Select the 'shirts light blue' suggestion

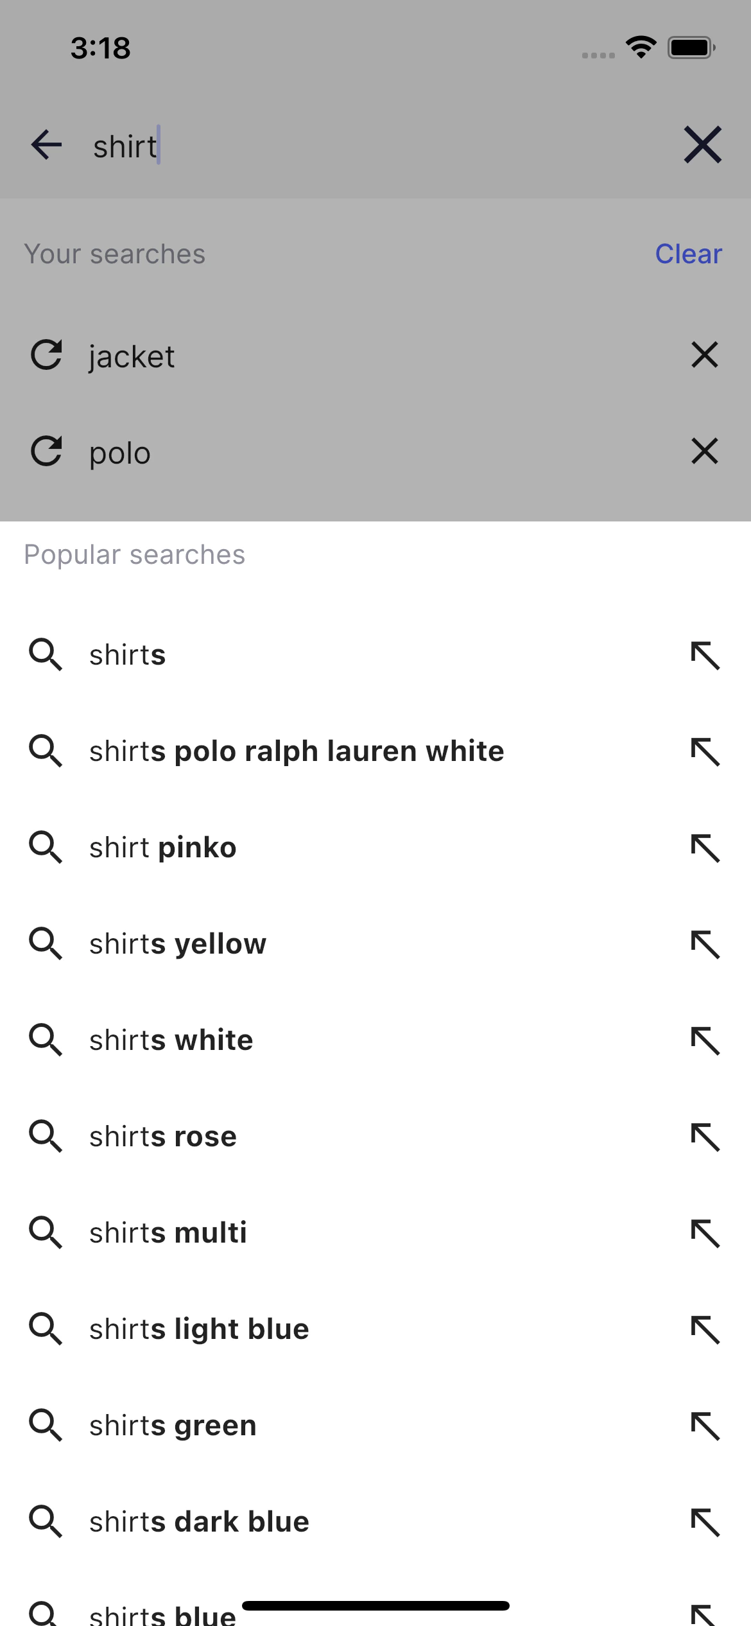point(198,1329)
